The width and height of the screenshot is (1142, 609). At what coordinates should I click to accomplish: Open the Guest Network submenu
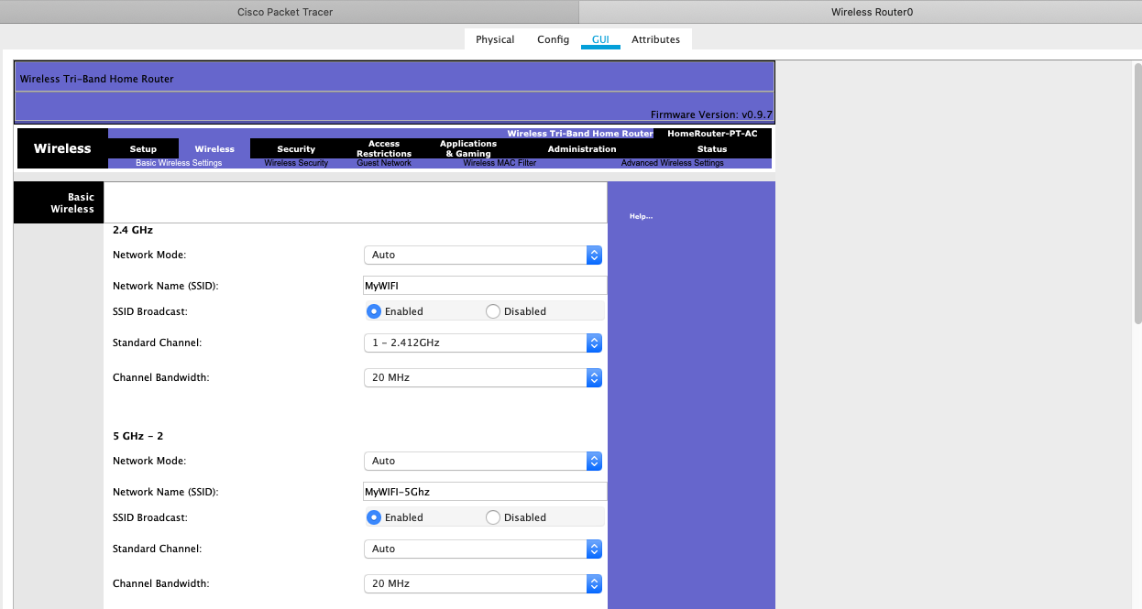pos(384,163)
